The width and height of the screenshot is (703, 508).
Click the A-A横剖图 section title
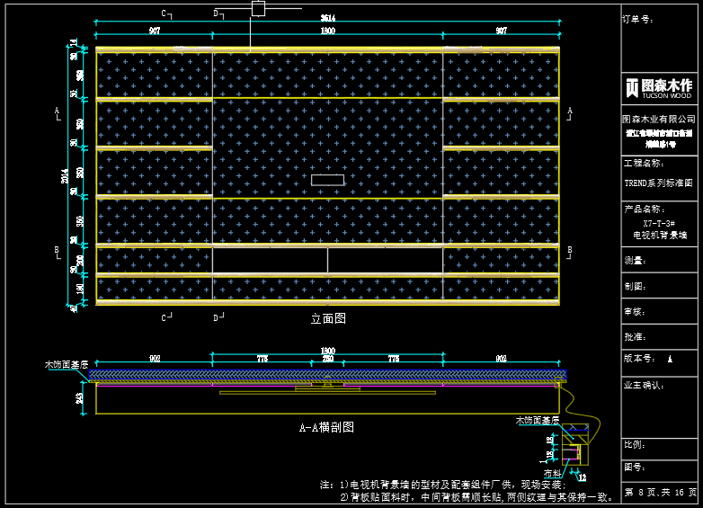pos(326,428)
